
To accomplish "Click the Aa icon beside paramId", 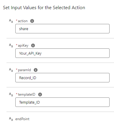I will [x=11, y=70].
